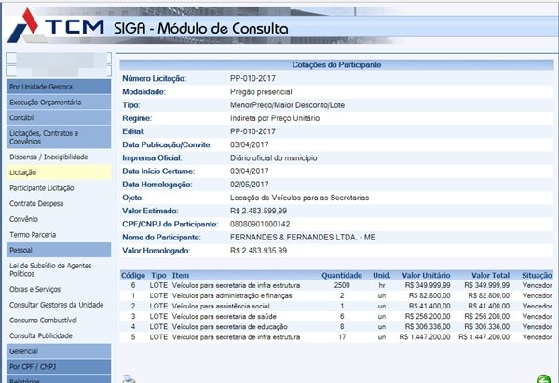Image resolution: width=559 pixels, height=383 pixels.
Task: Open the Convênio sidebar link
Action: coord(25,220)
